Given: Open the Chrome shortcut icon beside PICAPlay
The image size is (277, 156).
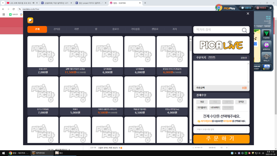Looking at the screenshot, I should (x=219, y=8).
